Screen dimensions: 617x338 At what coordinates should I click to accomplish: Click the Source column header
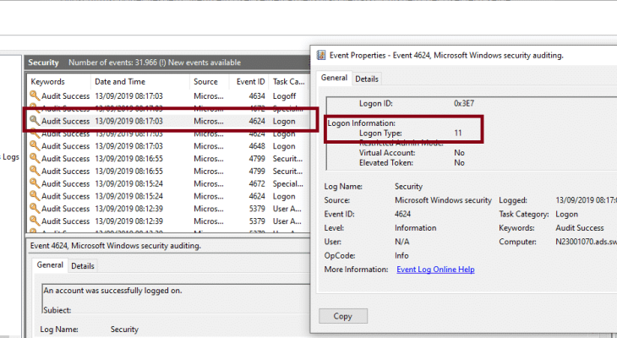pos(205,82)
